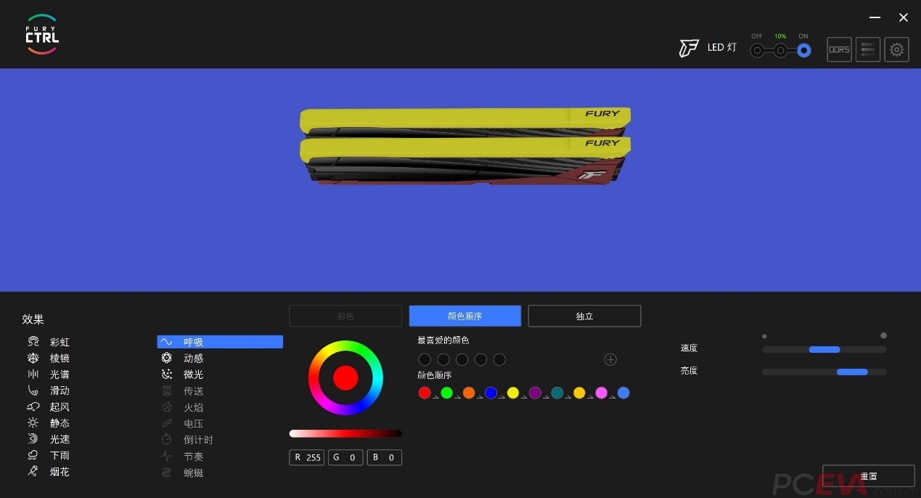Viewport: 921px width, 498px height.
Task: Select the 滑动 slide effect icon
Action: click(x=33, y=391)
